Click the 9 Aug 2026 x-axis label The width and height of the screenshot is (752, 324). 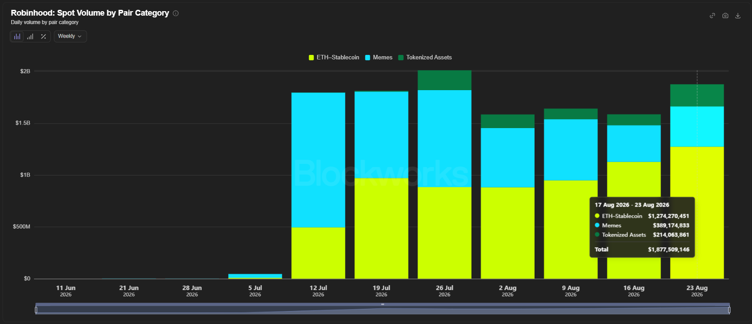pos(571,291)
